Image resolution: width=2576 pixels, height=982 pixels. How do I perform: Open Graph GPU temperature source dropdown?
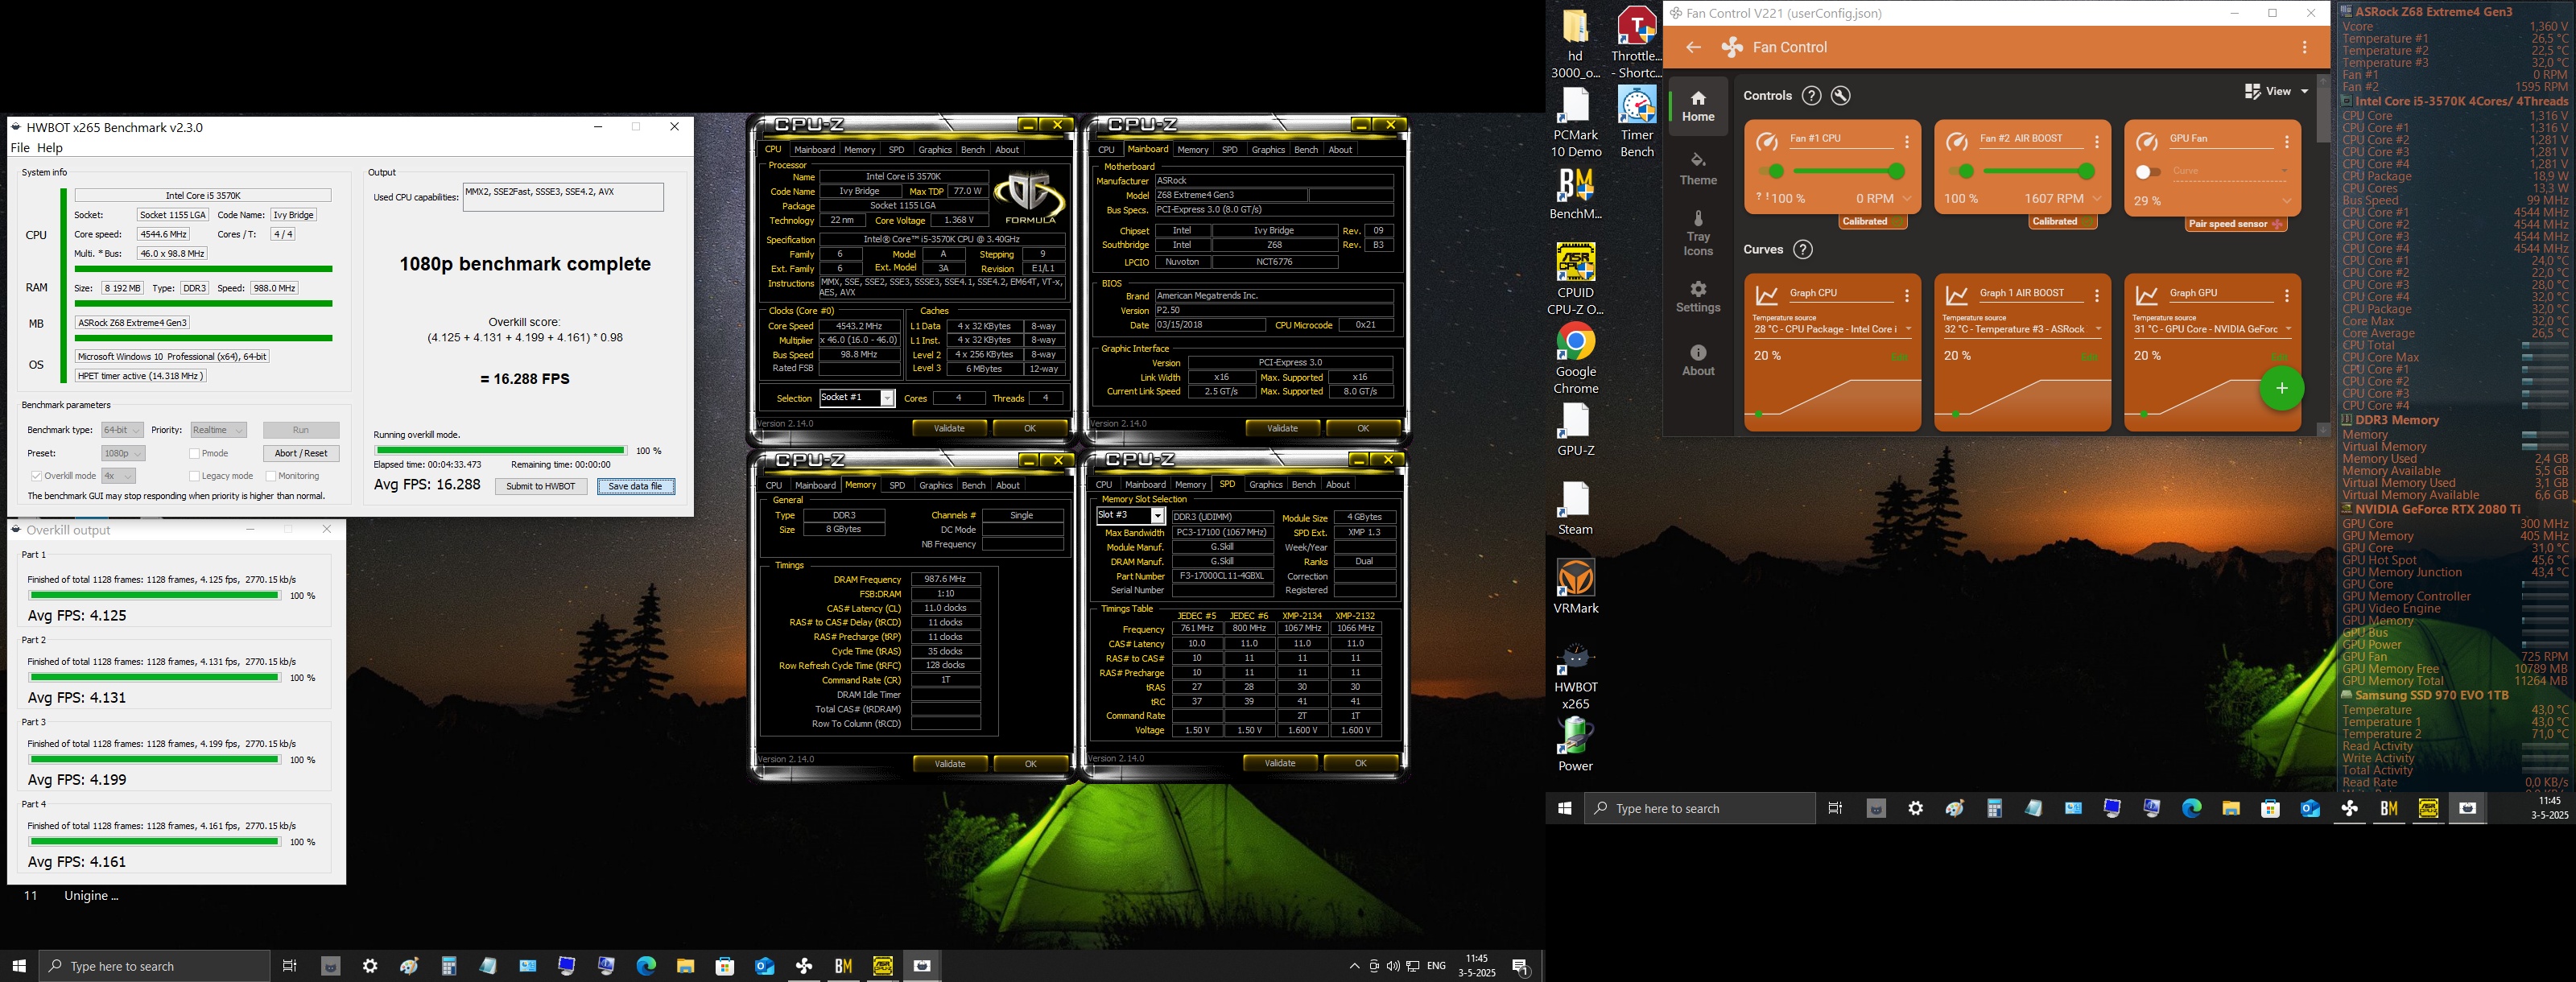tap(2212, 329)
